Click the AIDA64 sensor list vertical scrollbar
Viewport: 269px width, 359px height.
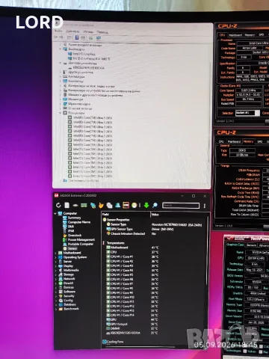tap(207, 251)
